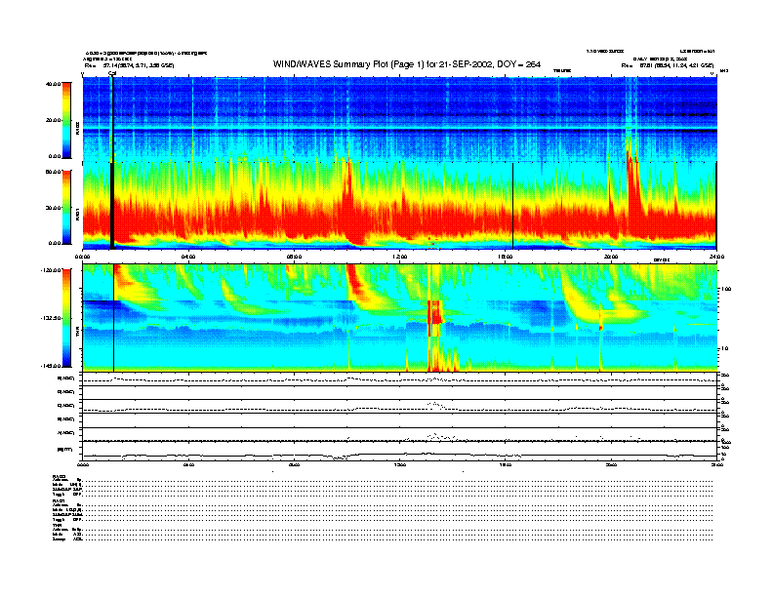Click the red burst near 13:00 in TNR panel
The height and width of the screenshot is (597, 773).
tap(435, 318)
